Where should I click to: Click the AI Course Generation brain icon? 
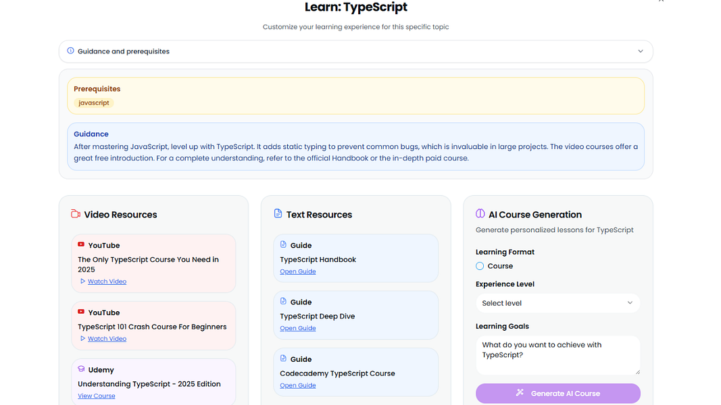[x=480, y=214]
